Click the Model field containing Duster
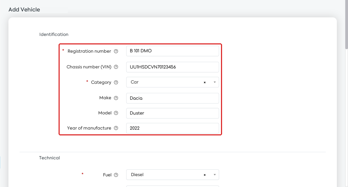This screenshot has width=348, height=187. [x=173, y=113]
